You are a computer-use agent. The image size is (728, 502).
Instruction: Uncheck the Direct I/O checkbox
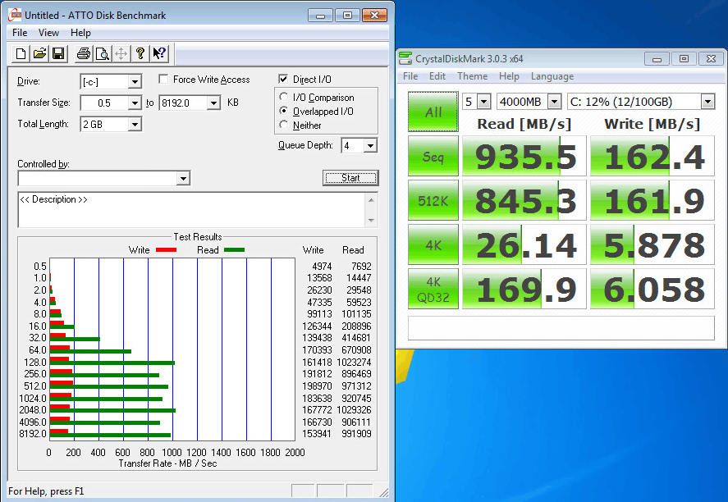tap(284, 80)
